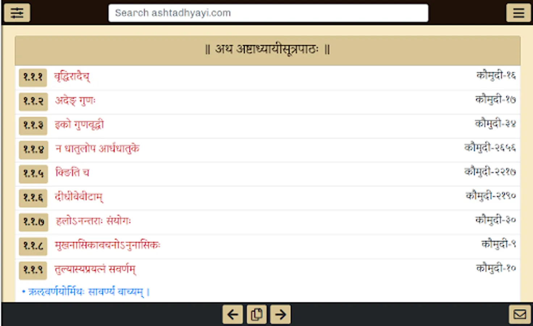Click sutra number badge १.१.५
Screen dimensions: 533x326
click(x=33, y=174)
